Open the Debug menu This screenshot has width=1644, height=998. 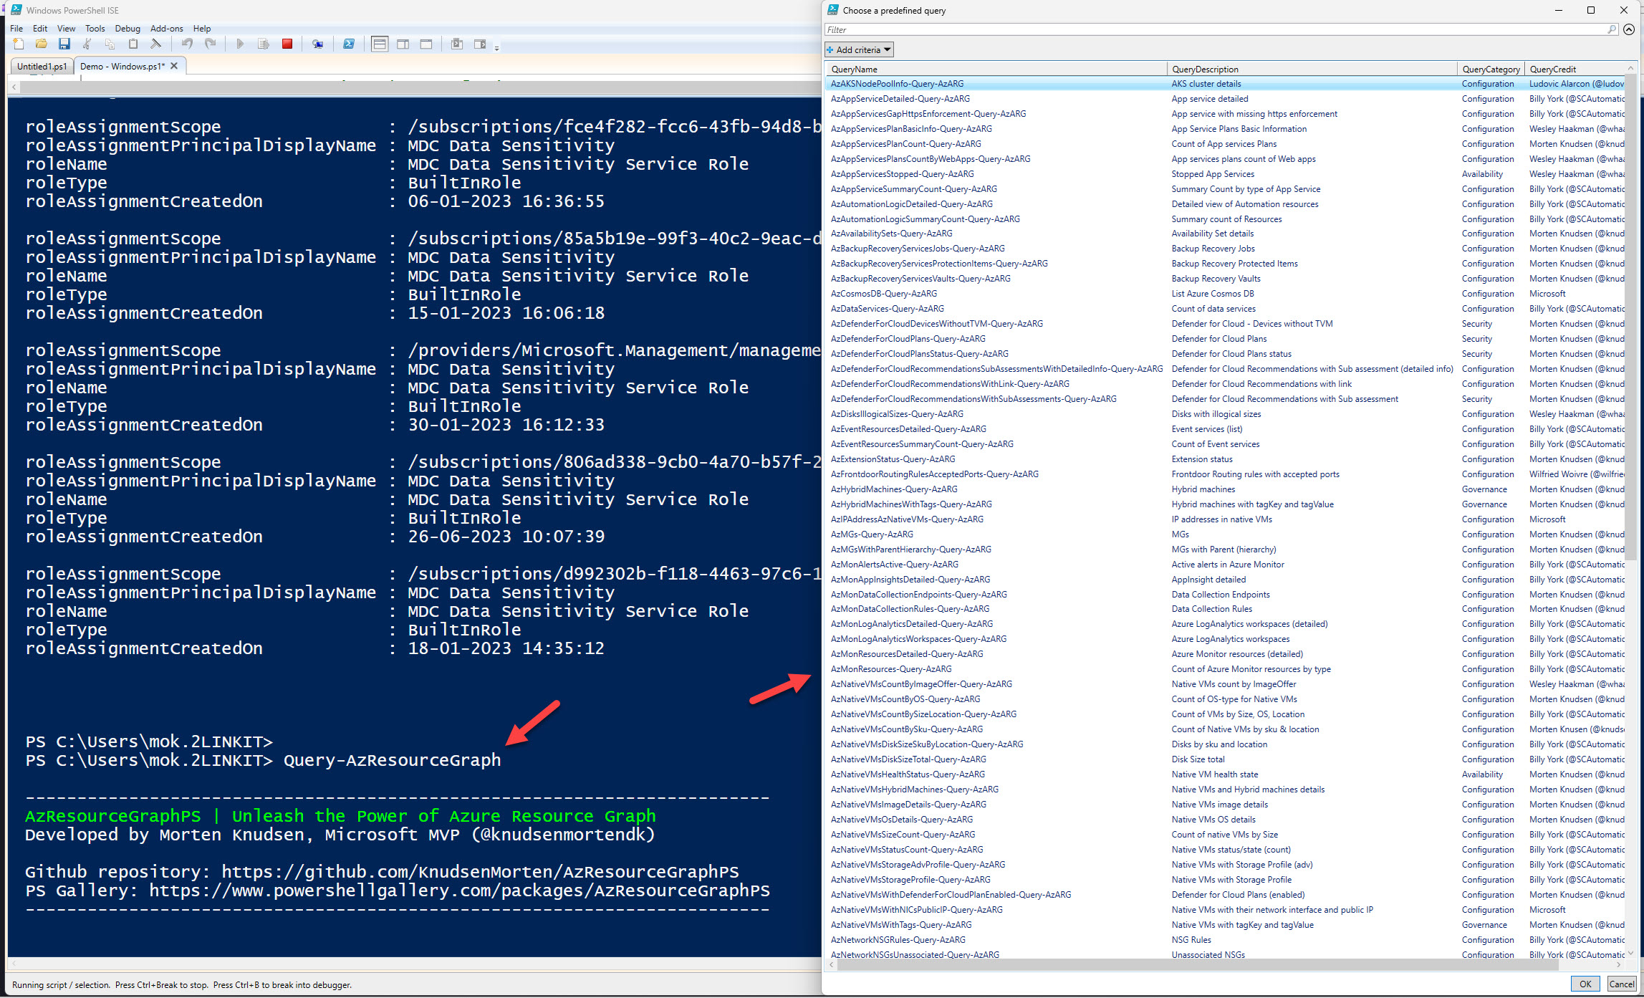coord(128,29)
